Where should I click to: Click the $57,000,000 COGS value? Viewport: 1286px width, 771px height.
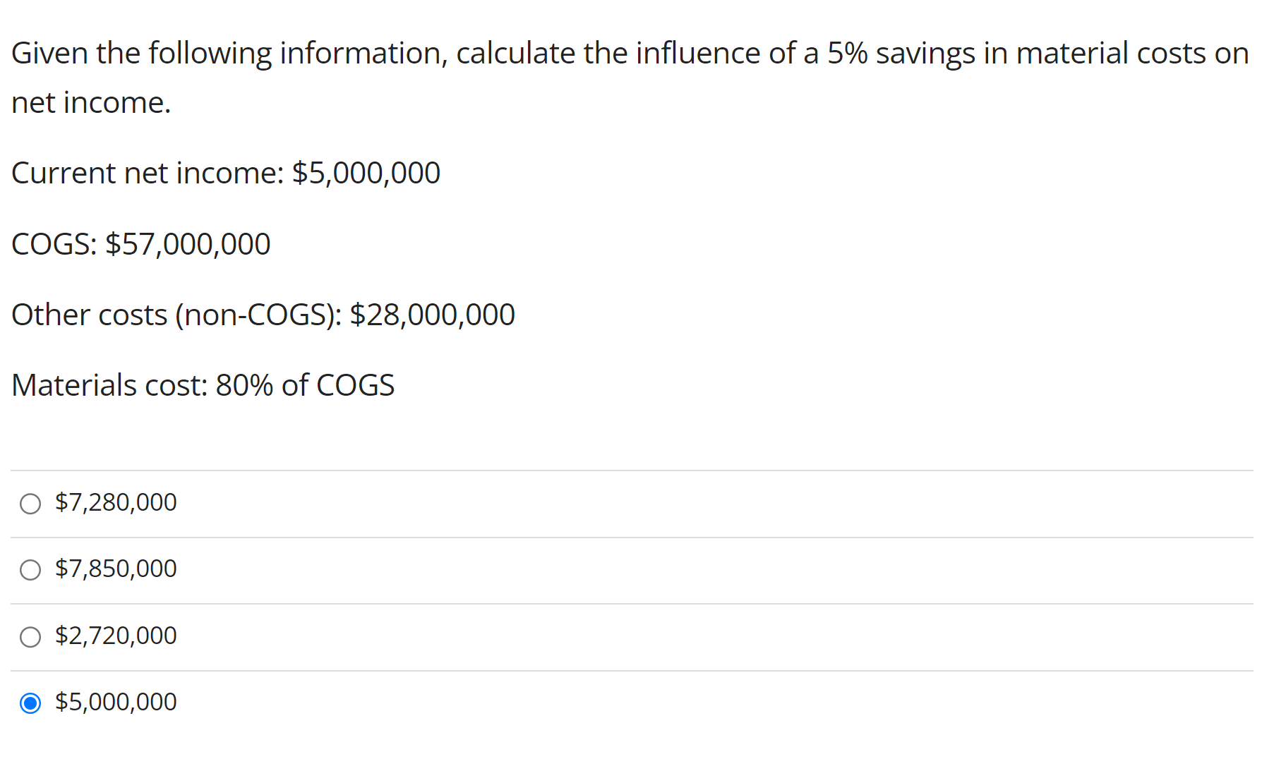(x=188, y=244)
